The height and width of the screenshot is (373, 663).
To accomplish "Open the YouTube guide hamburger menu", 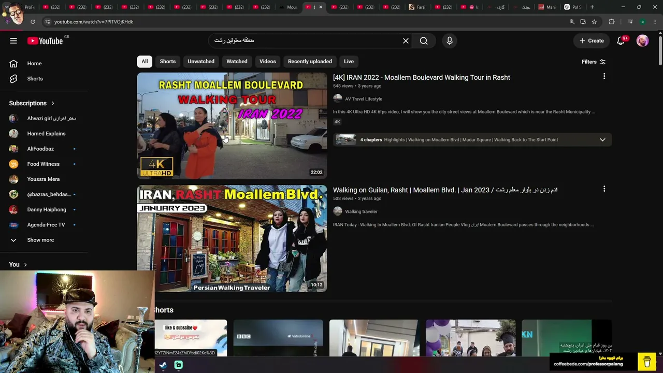I will [x=13, y=41].
